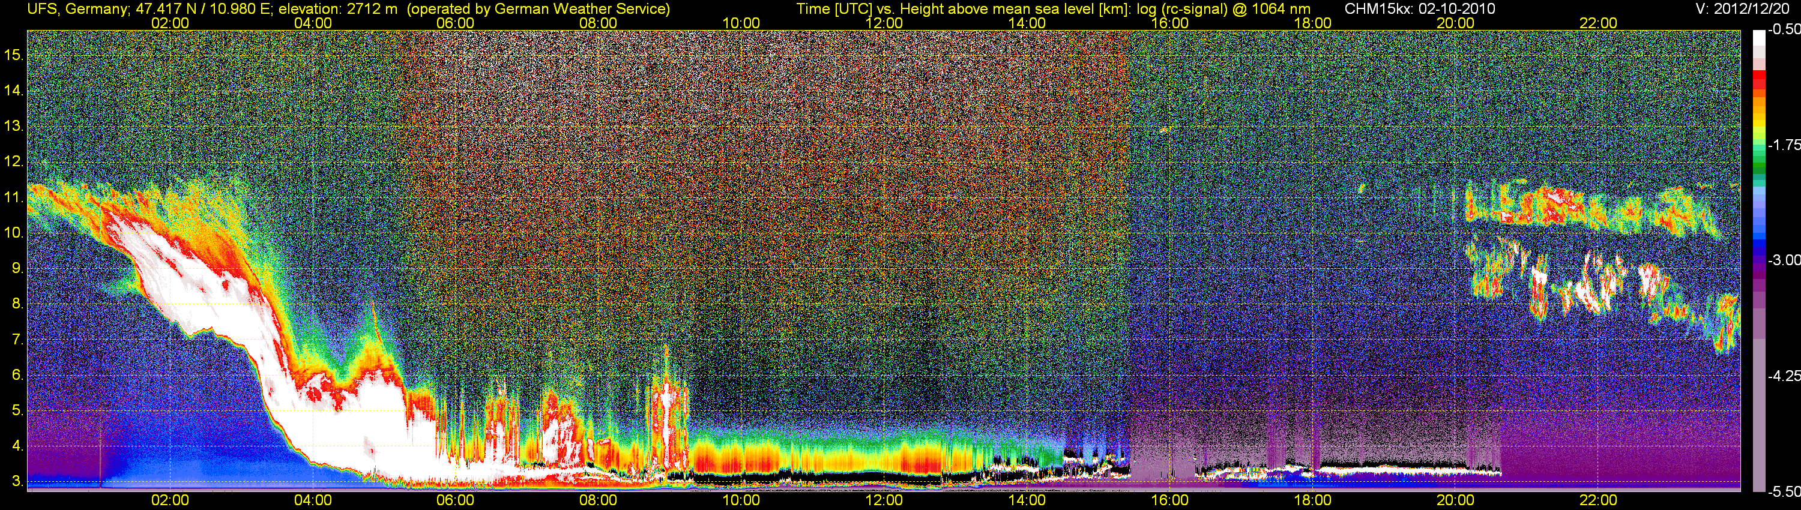Viewport: 1801px width, 510px height.
Task: Click the "13." km height axis label
Action: (x=14, y=126)
